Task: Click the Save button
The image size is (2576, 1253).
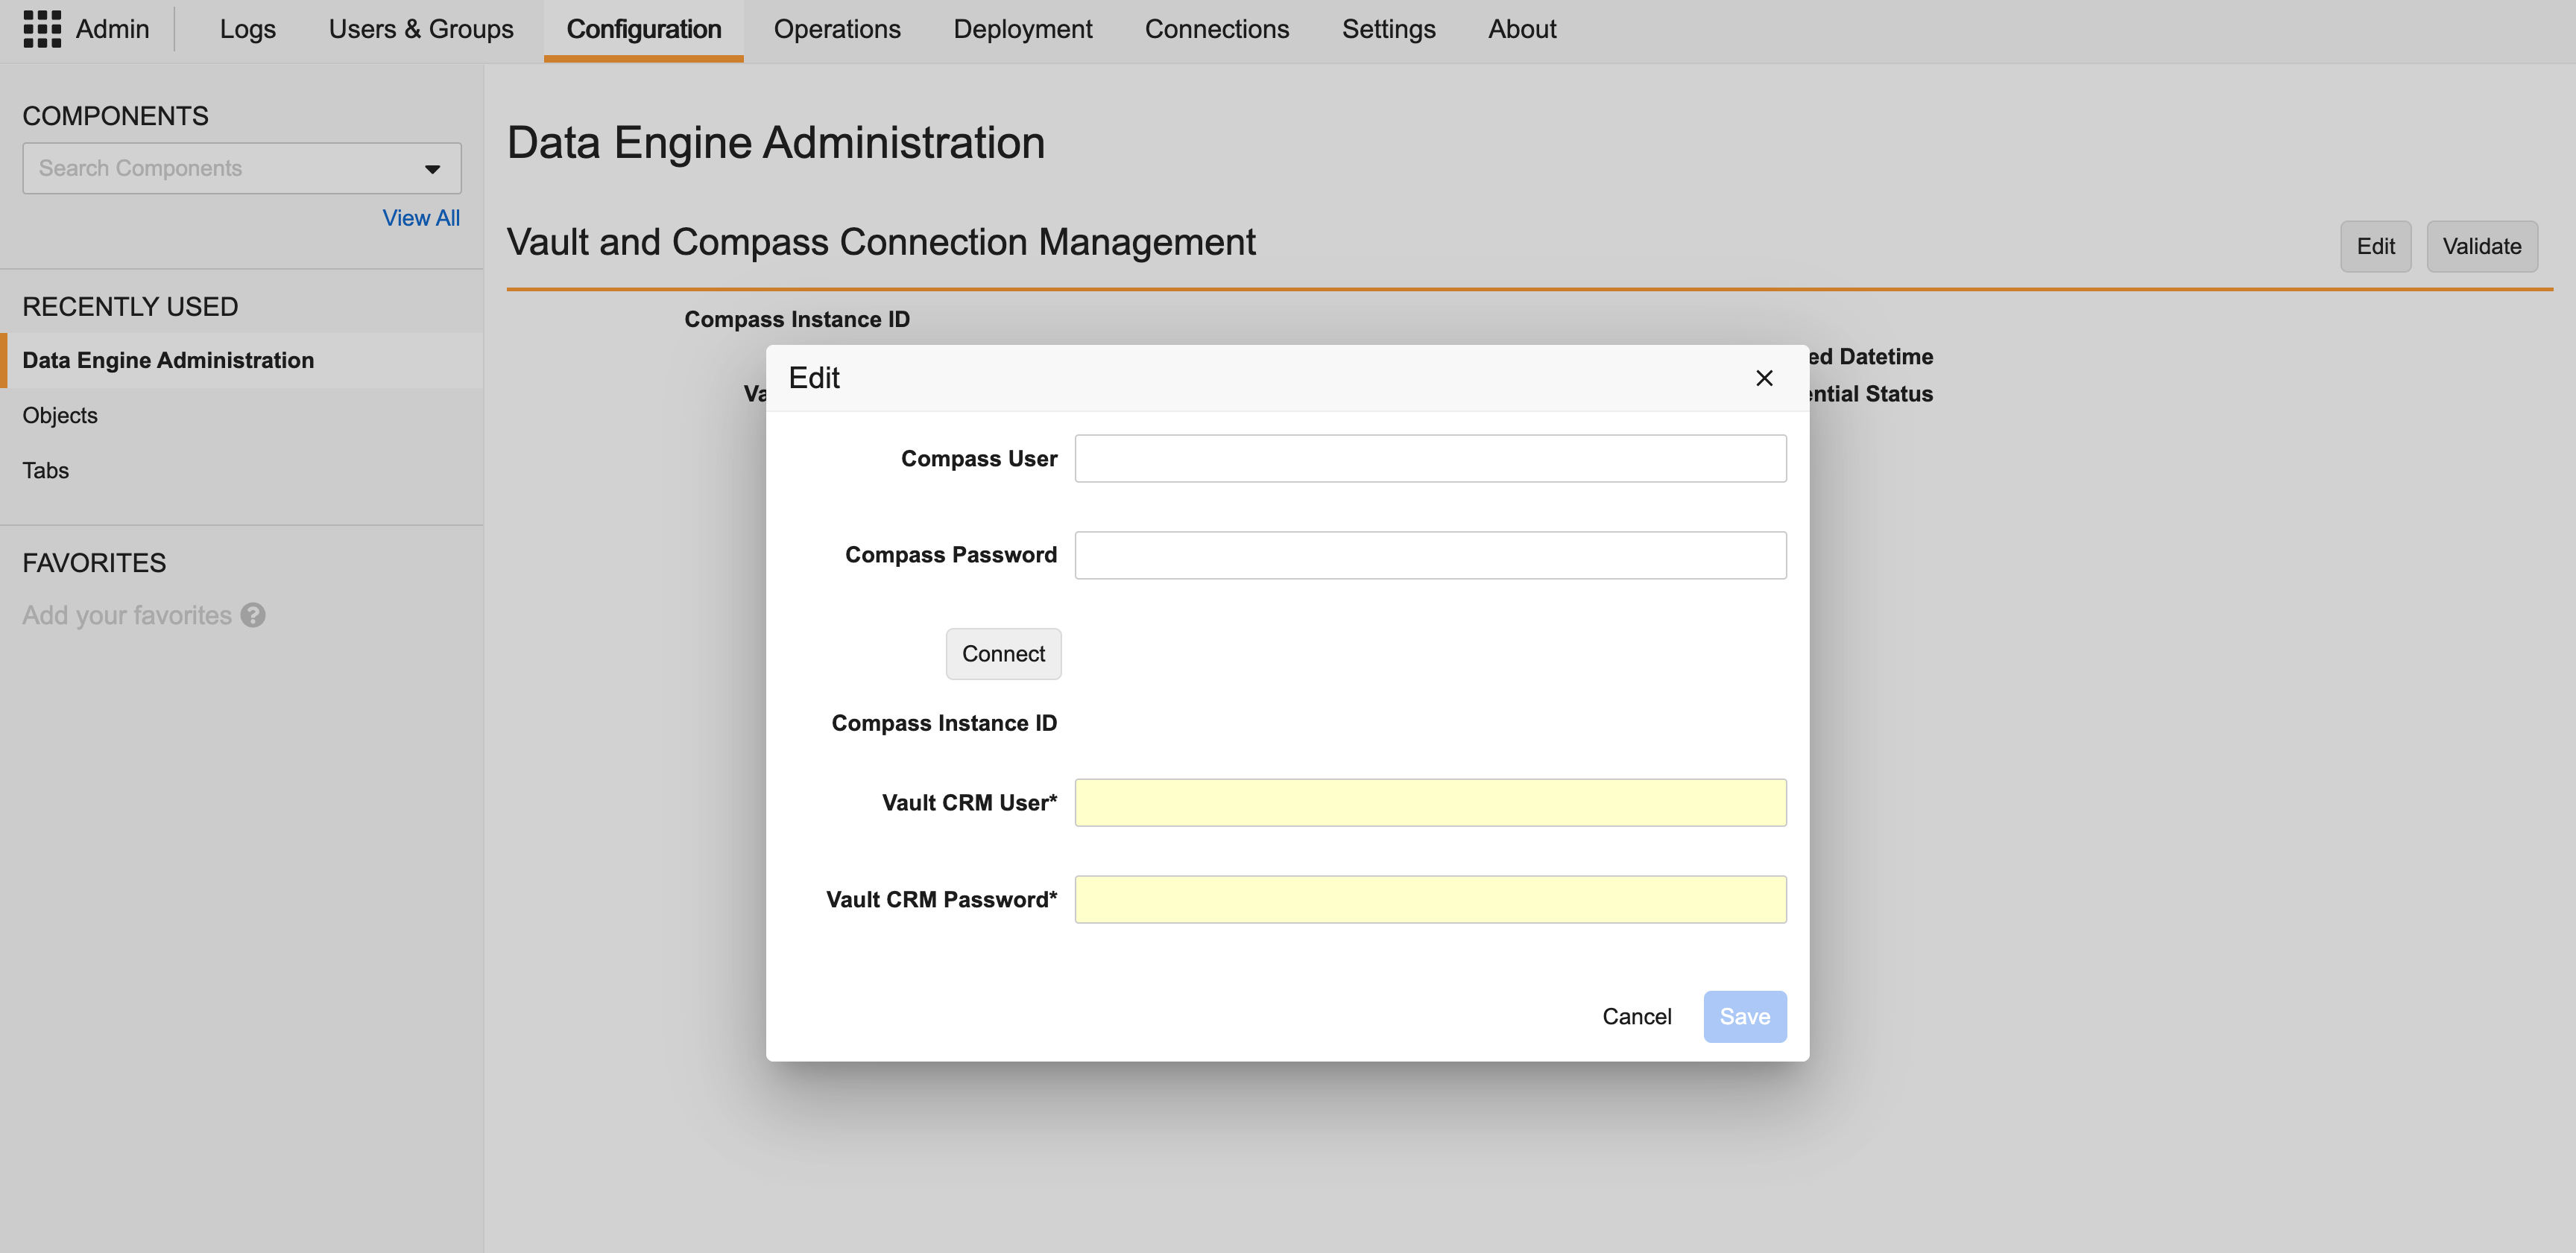Action: pos(1744,1016)
